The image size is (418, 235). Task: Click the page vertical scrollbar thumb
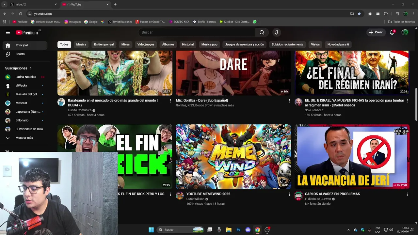pos(416,104)
